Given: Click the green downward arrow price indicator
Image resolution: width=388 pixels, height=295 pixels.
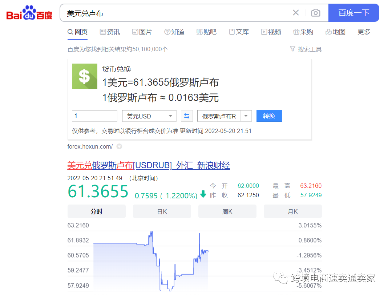Looking at the screenshot, I should pyautogui.click(x=203, y=195).
